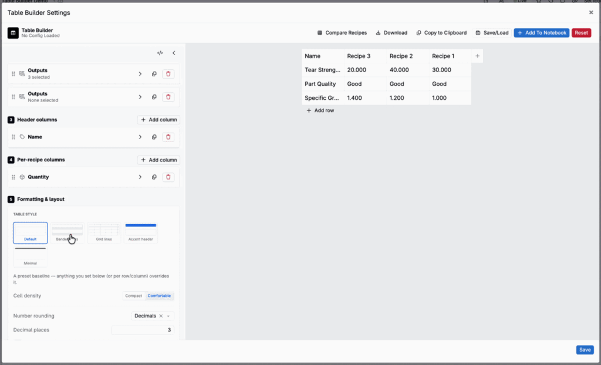Set cell density to Compact
The width and height of the screenshot is (601, 365).
coord(133,296)
